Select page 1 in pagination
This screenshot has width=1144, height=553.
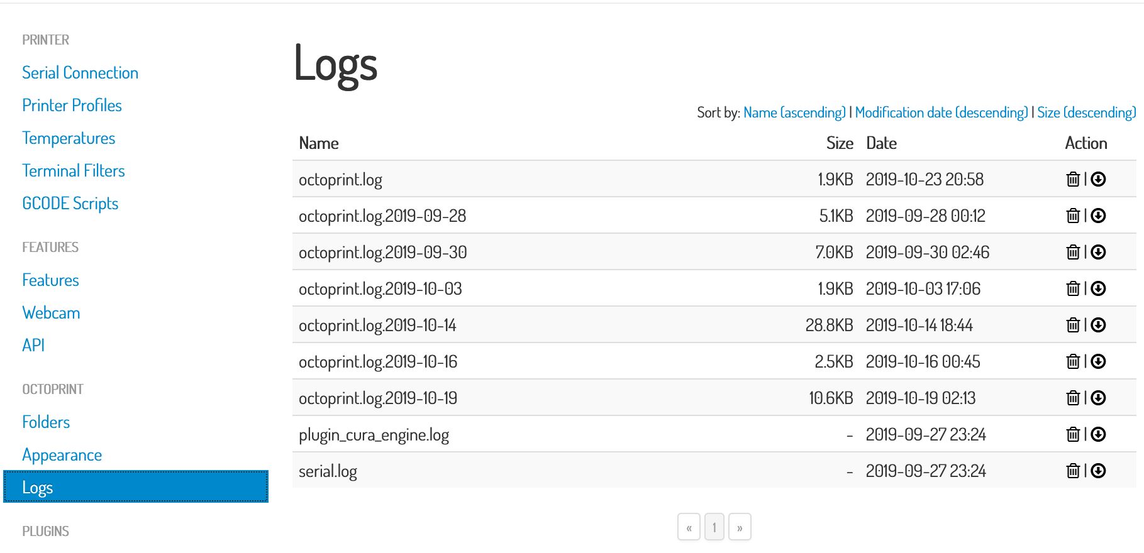tap(714, 527)
